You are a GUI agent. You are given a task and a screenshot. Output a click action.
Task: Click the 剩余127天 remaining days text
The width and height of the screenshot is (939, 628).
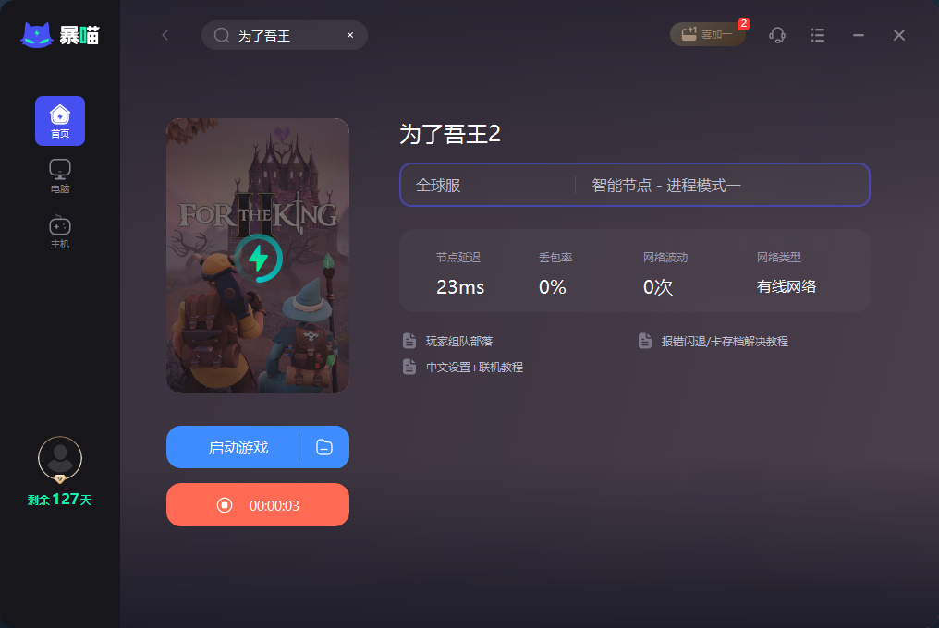click(60, 500)
